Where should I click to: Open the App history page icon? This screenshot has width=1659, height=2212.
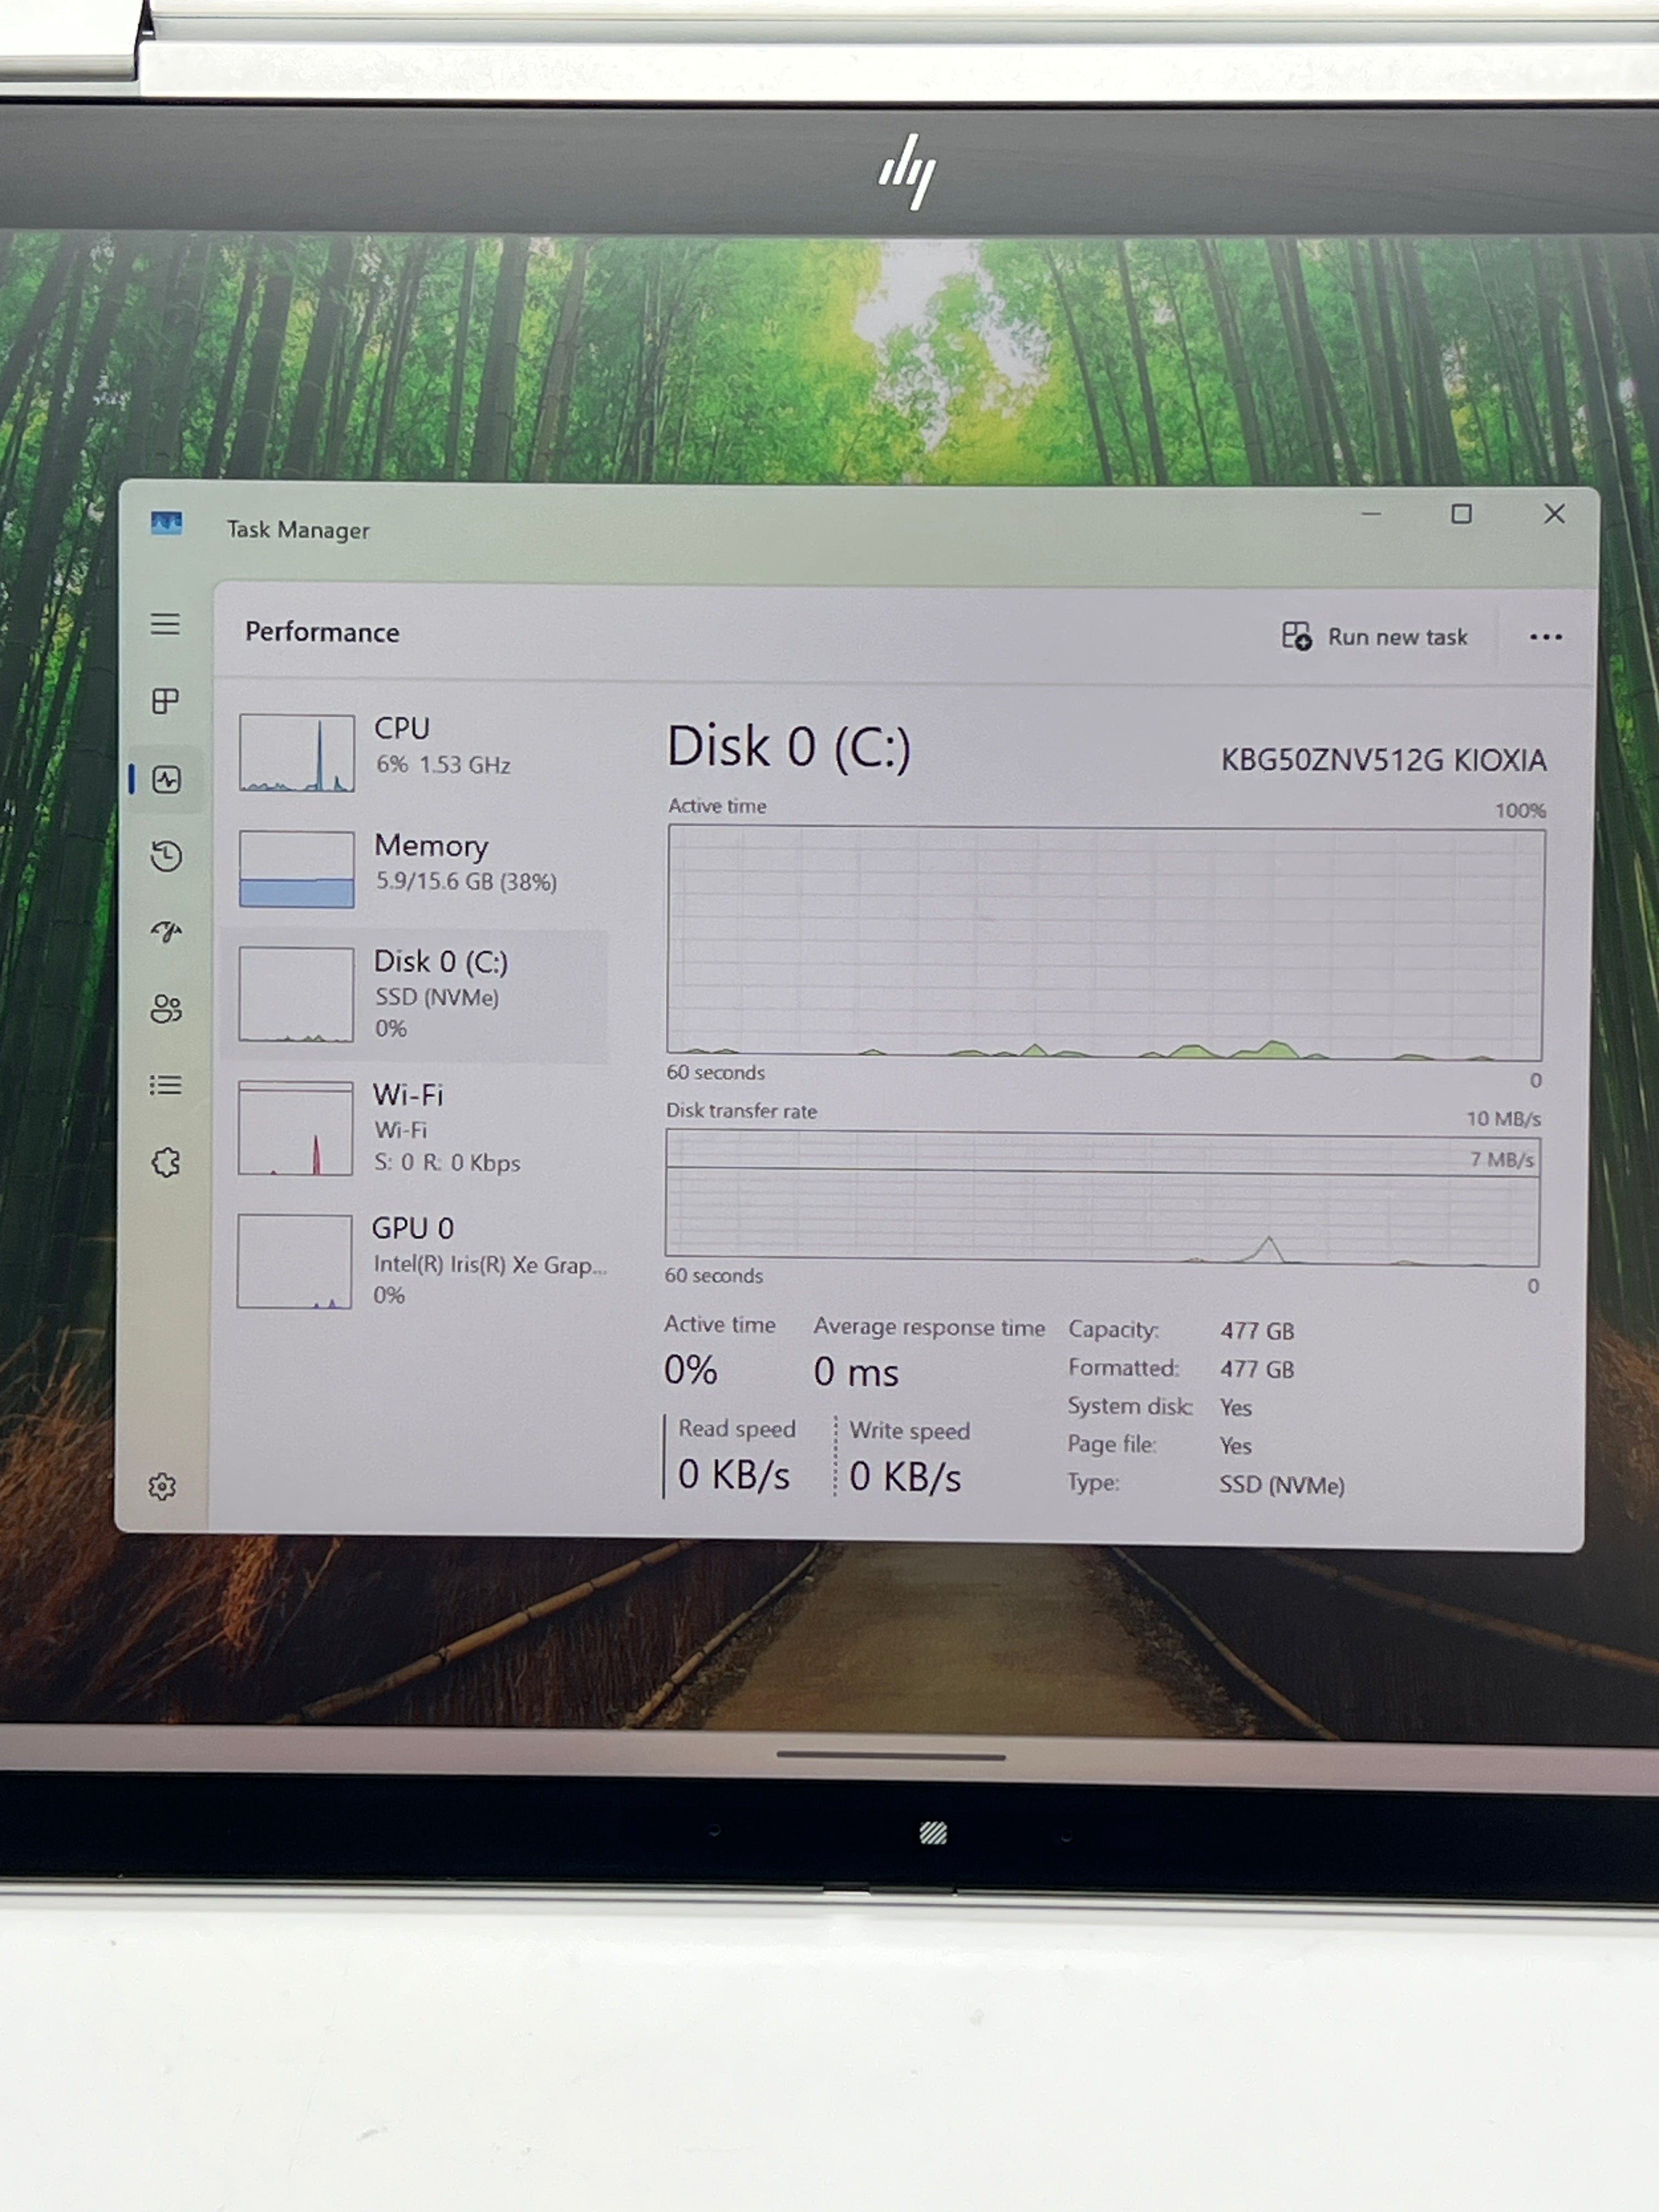point(166,856)
